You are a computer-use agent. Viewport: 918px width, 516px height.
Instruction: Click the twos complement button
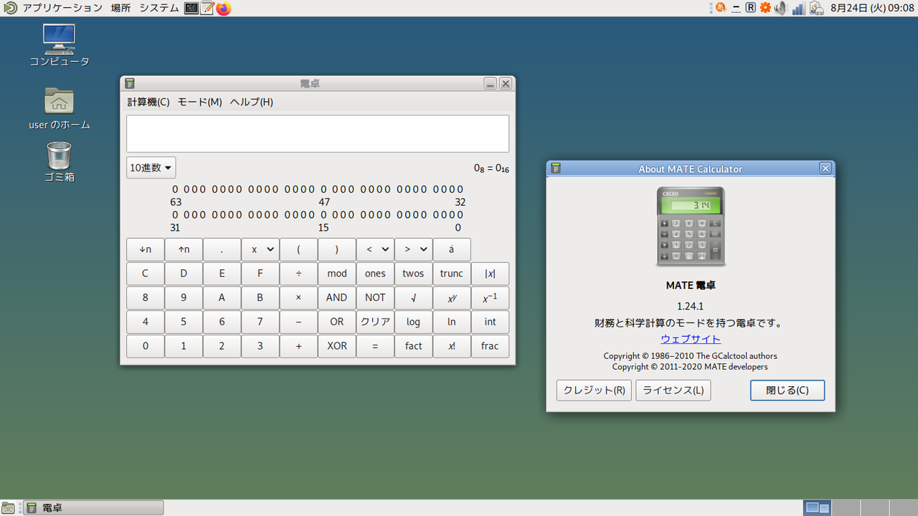click(414, 274)
